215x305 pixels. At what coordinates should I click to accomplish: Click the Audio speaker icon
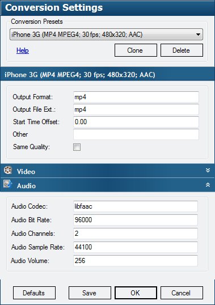8,184
